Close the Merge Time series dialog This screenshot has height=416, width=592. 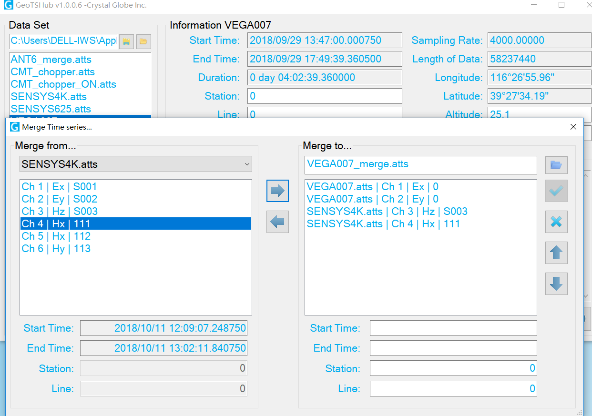pos(573,127)
